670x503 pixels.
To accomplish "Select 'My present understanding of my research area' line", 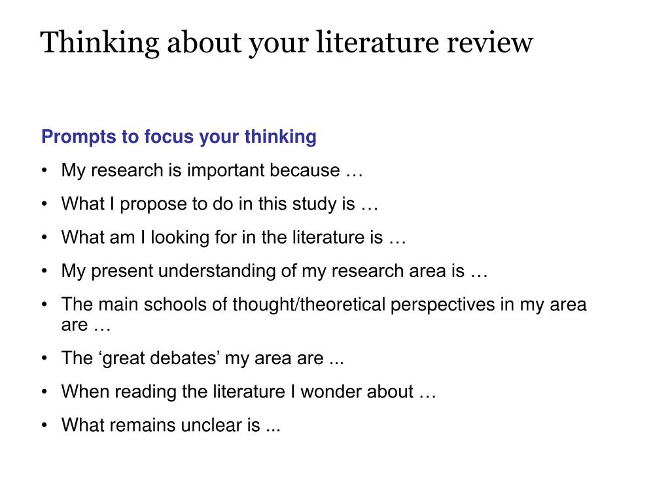I will click(274, 271).
